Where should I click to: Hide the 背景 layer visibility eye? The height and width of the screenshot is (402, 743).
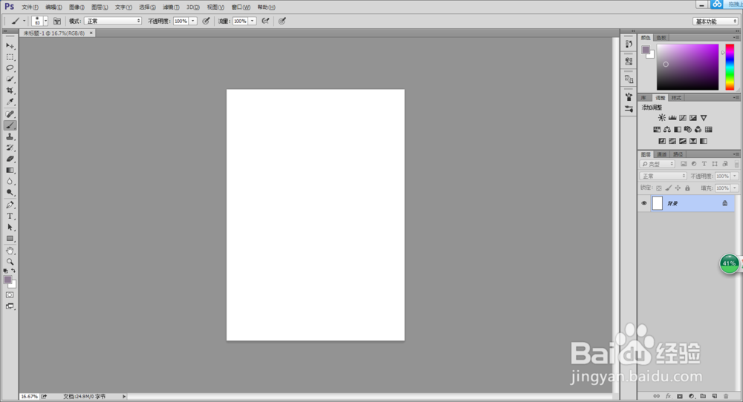(644, 203)
